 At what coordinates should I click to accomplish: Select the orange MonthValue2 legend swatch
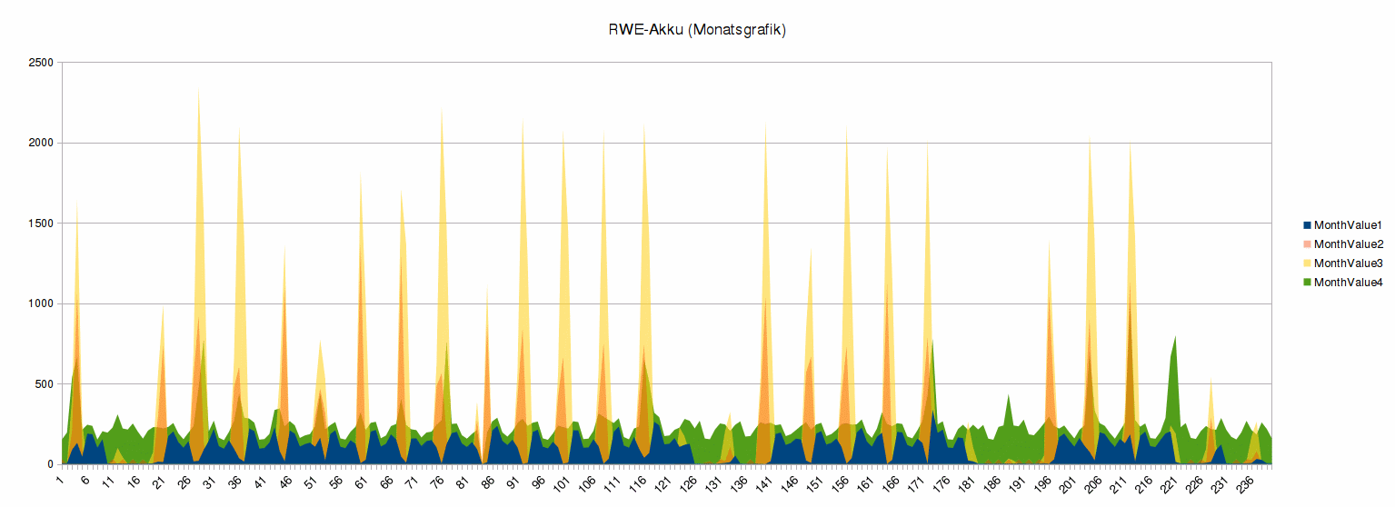1307,244
